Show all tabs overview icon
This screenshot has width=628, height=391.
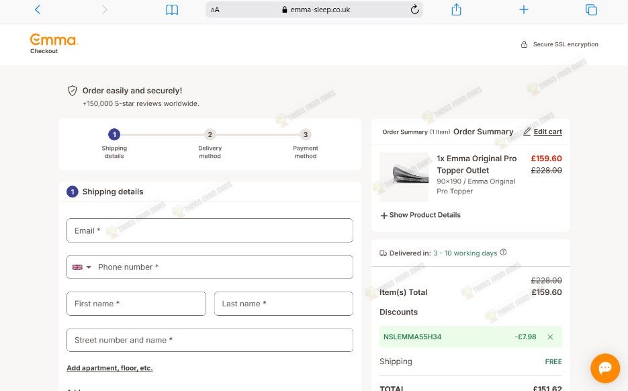coord(591,9)
